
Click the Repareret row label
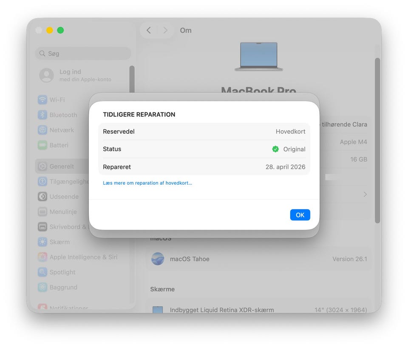(117, 167)
